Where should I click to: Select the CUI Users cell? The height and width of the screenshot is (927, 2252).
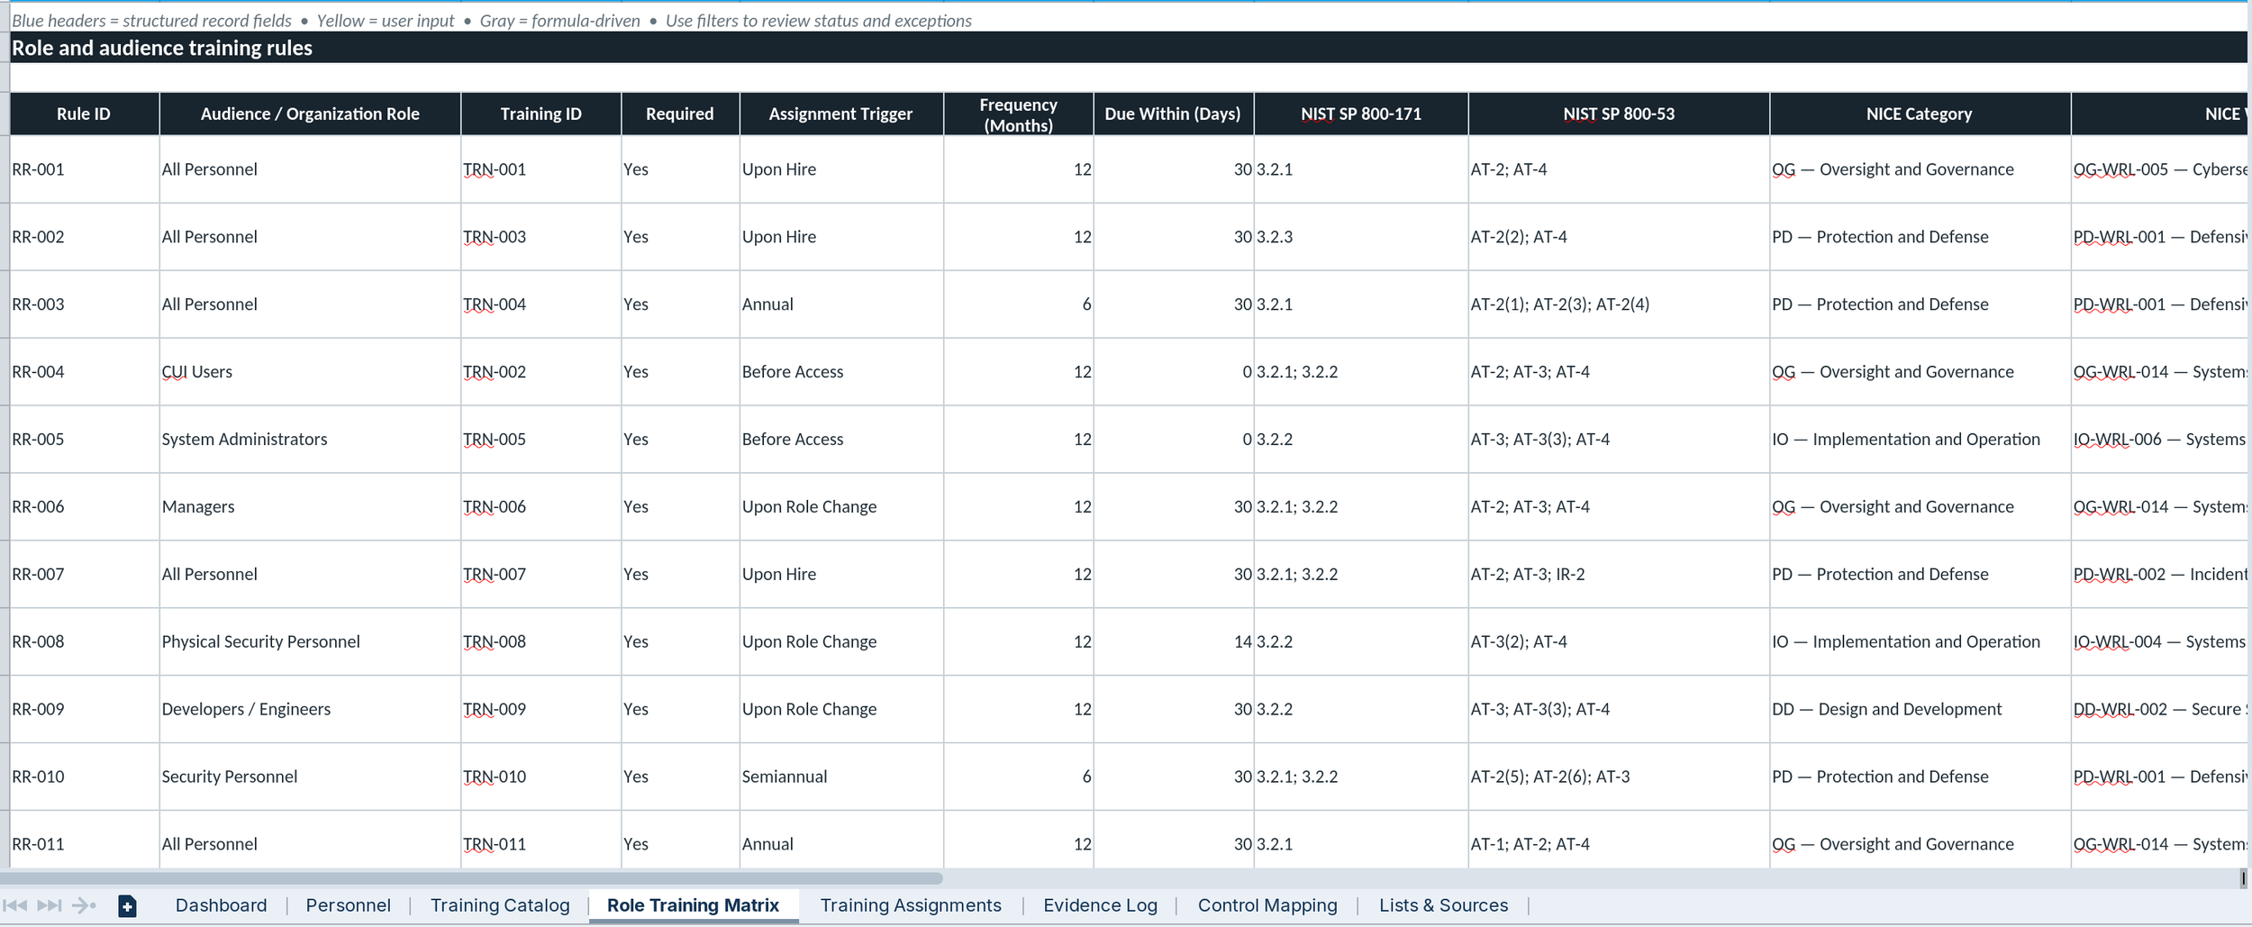(310, 371)
